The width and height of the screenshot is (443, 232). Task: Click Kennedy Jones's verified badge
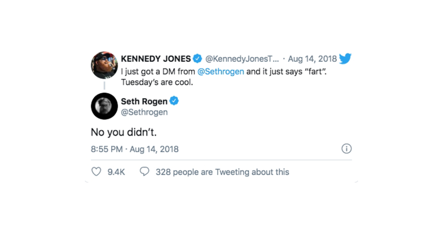pos(198,59)
